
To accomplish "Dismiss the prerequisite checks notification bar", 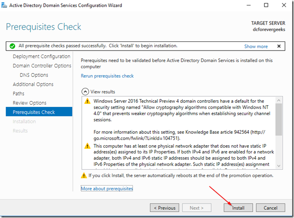I will [x=279, y=46].
